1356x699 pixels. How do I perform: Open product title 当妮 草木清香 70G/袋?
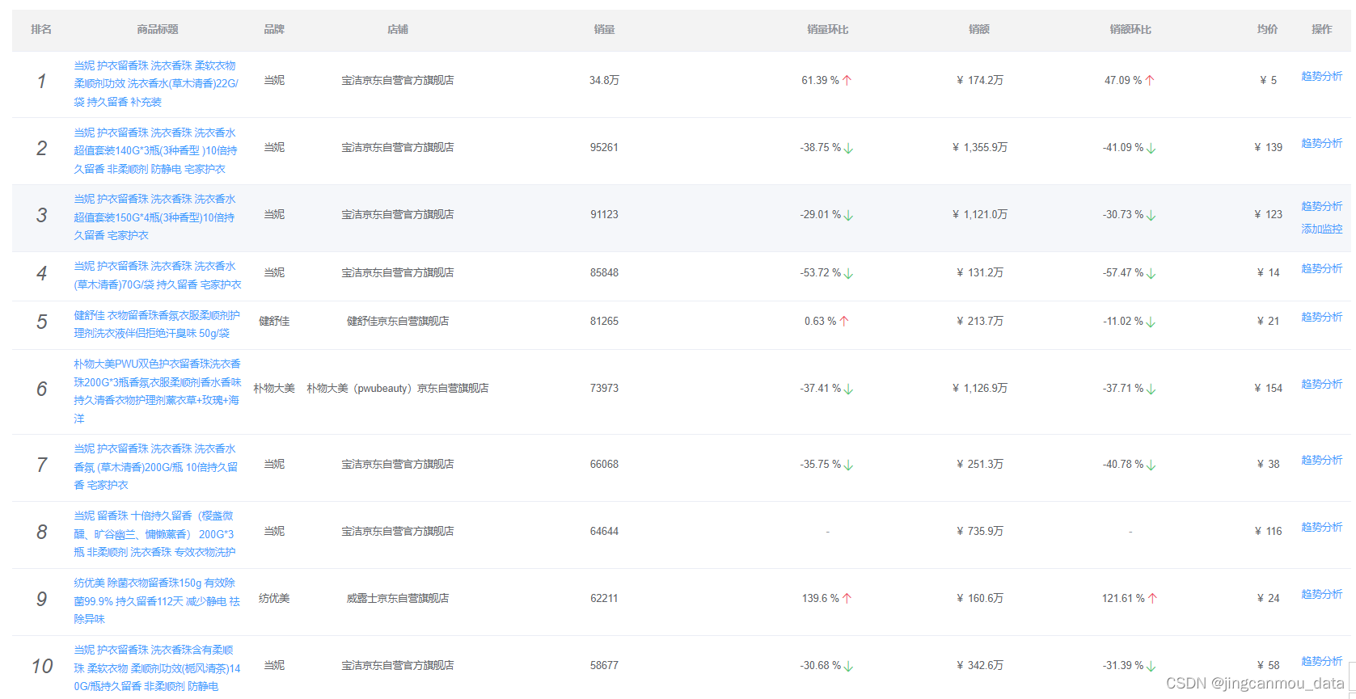click(158, 275)
